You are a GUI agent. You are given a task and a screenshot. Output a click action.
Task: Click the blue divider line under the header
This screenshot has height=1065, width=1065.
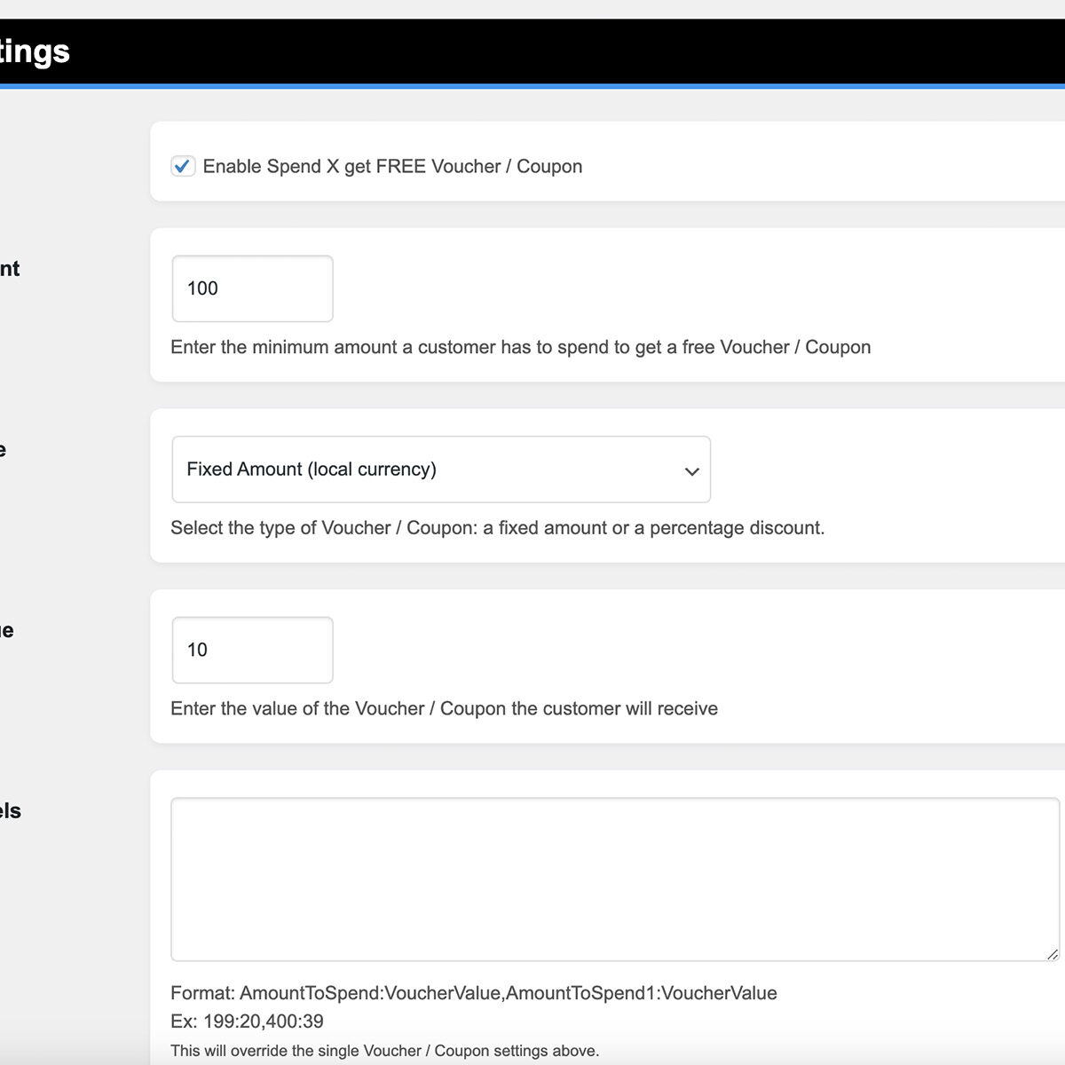click(x=532, y=86)
